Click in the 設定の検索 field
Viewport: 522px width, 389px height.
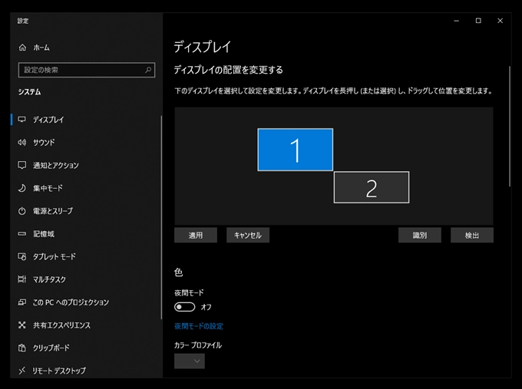point(87,70)
